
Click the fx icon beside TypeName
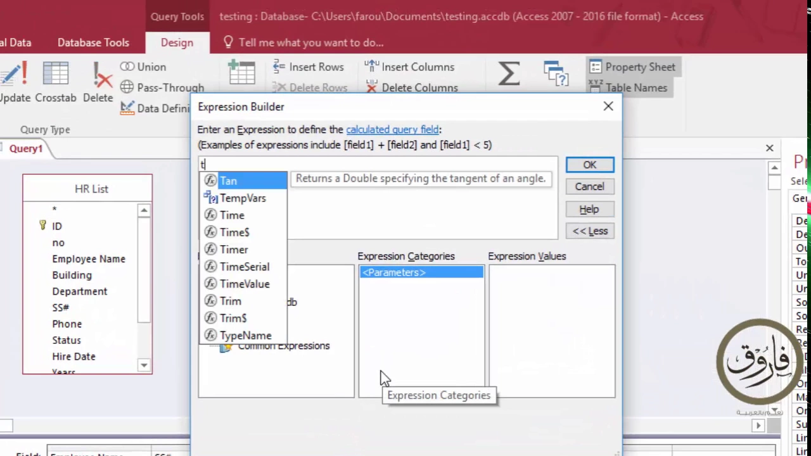(210, 336)
